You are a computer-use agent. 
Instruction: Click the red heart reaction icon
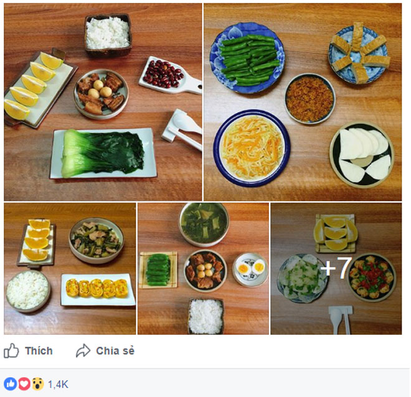point(23,384)
